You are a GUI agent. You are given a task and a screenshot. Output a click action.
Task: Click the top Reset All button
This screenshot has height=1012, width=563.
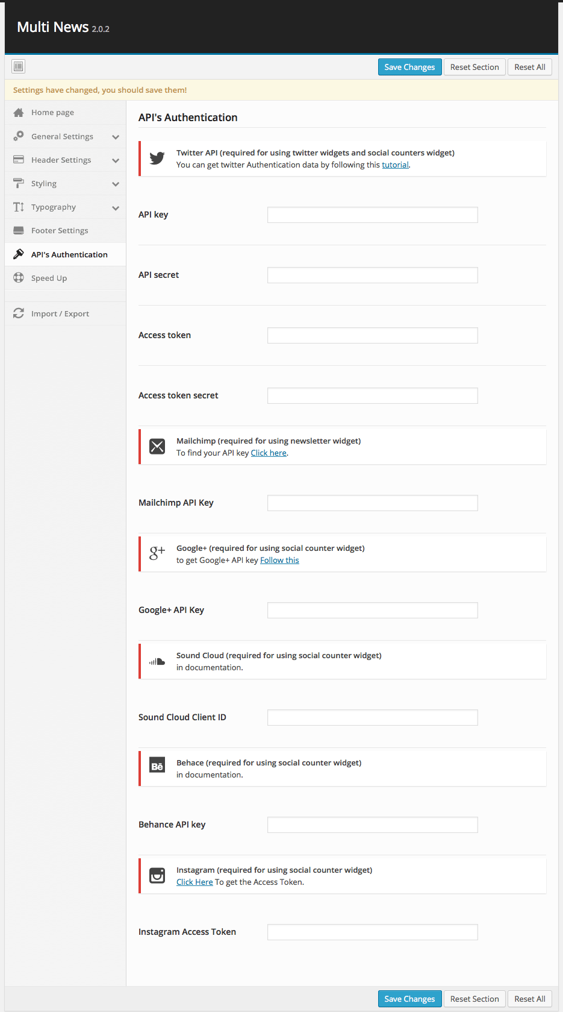click(530, 67)
